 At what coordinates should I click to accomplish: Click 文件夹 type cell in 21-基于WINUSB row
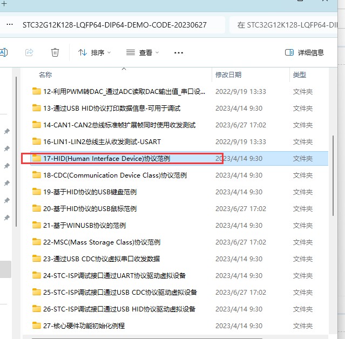click(303, 226)
